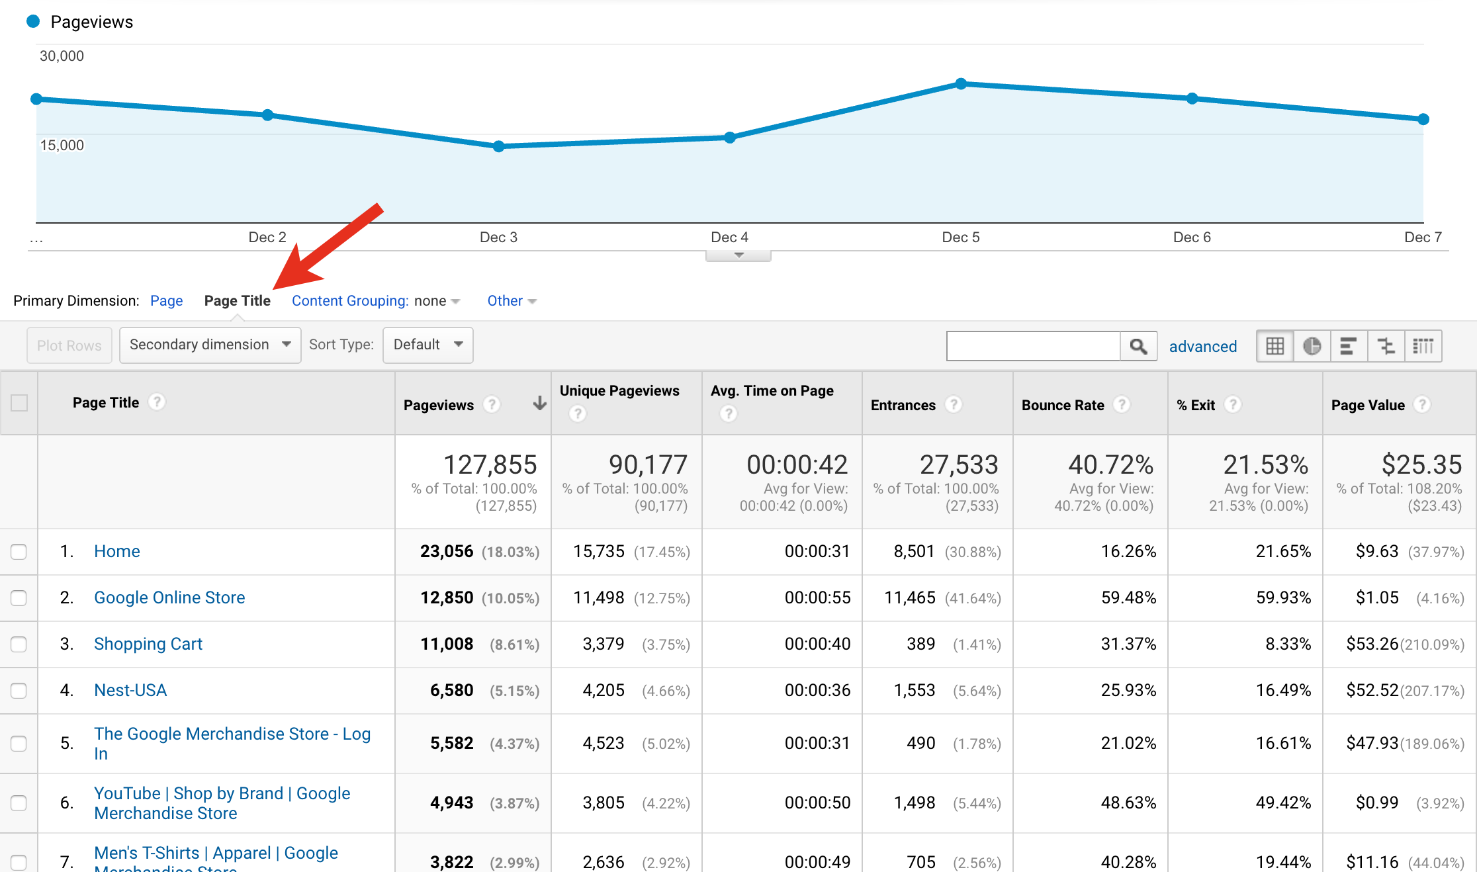Switch to the Data table view icon
The height and width of the screenshot is (872, 1477).
tap(1274, 345)
